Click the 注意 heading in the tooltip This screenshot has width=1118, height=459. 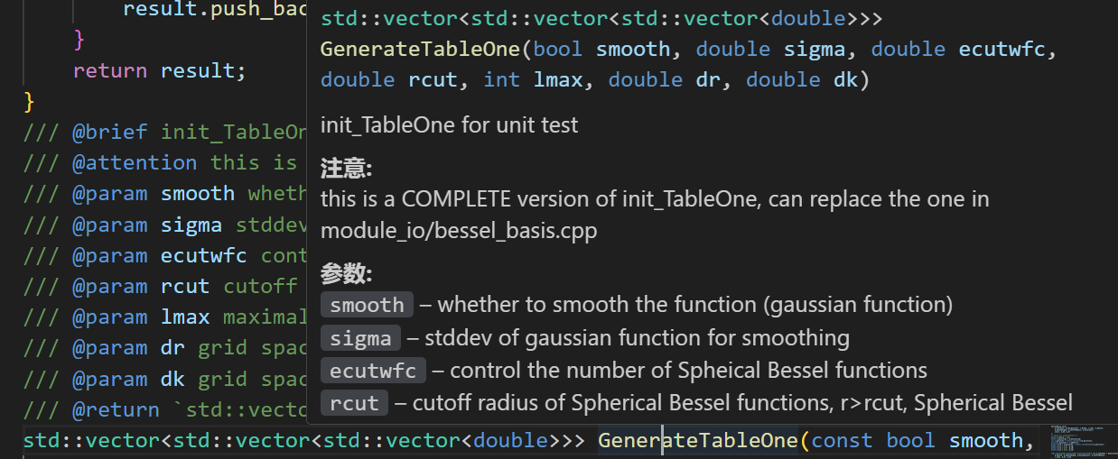pyautogui.click(x=346, y=169)
